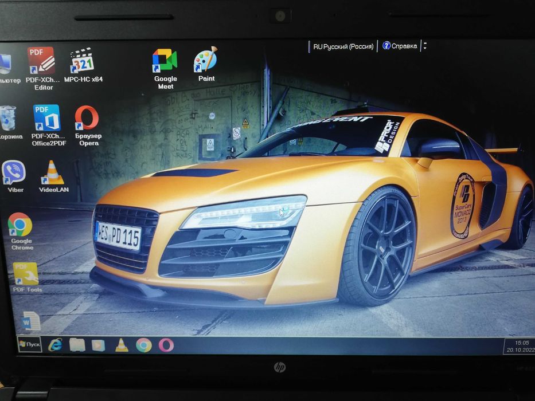The width and height of the screenshot is (535, 401).
Task: Expand the language bar options arrow
Action: click(x=425, y=46)
